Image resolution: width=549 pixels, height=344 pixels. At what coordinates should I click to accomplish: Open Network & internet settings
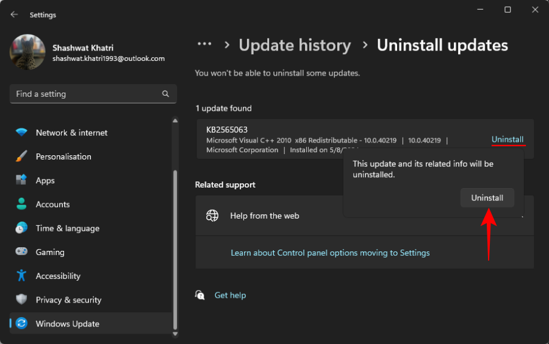pos(71,133)
